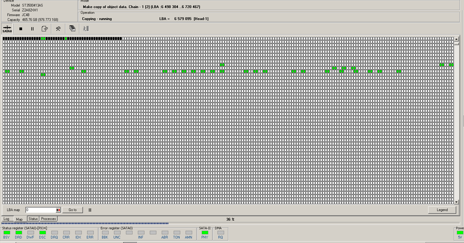The width and height of the screenshot is (464, 243).
Task: Click the copy progress bar
Action: click(230, 223)
